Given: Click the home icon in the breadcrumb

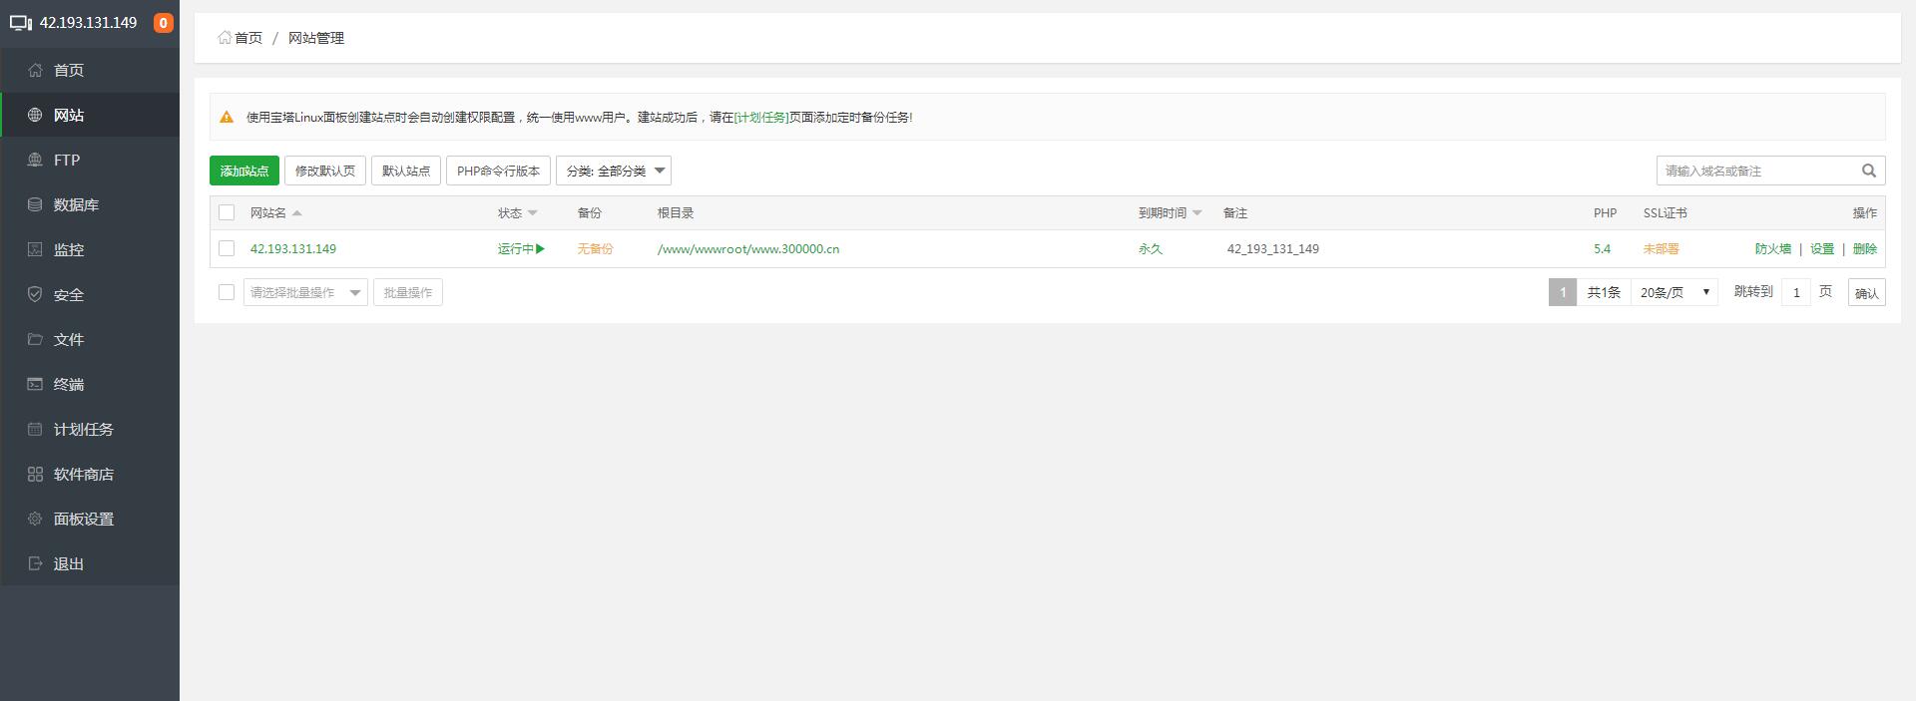Looking at the screenshot, I should click(x=225, y=38).
